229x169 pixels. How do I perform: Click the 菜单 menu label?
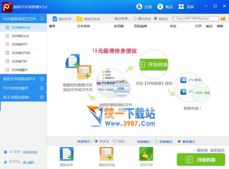(190, 7)
